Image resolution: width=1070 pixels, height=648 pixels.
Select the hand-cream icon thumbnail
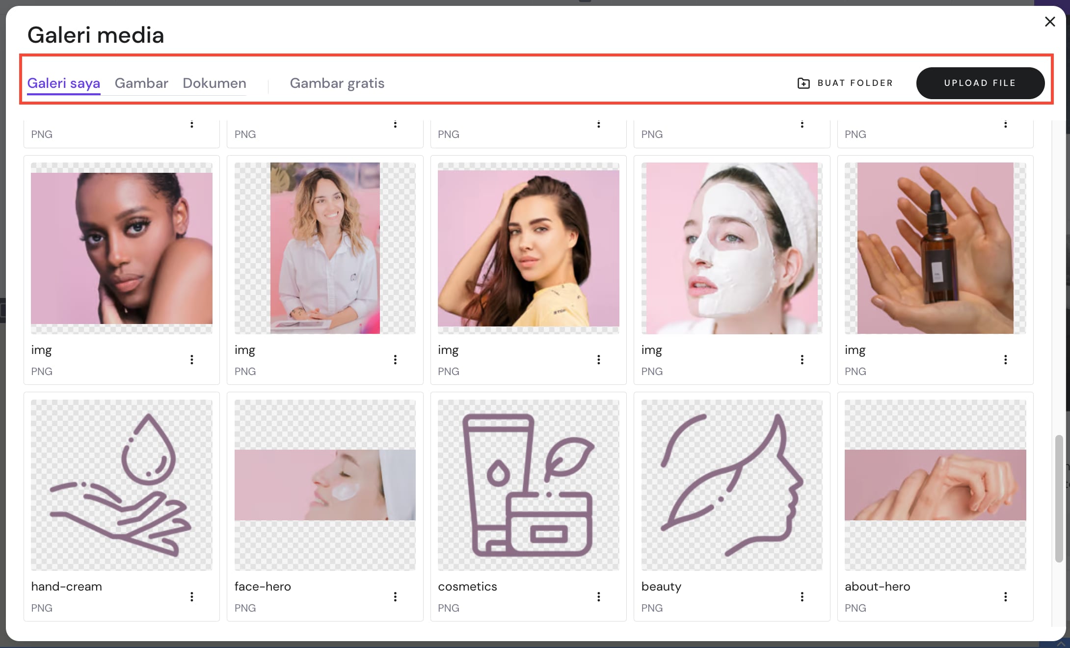pyautogui.click(x=121, y=485)
